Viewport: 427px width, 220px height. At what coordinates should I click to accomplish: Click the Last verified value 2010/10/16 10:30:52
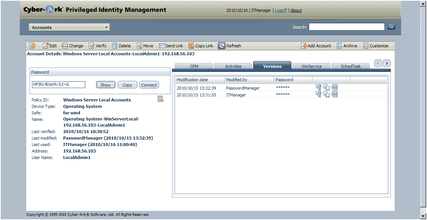pyautogui.click(x=86, y=132)
